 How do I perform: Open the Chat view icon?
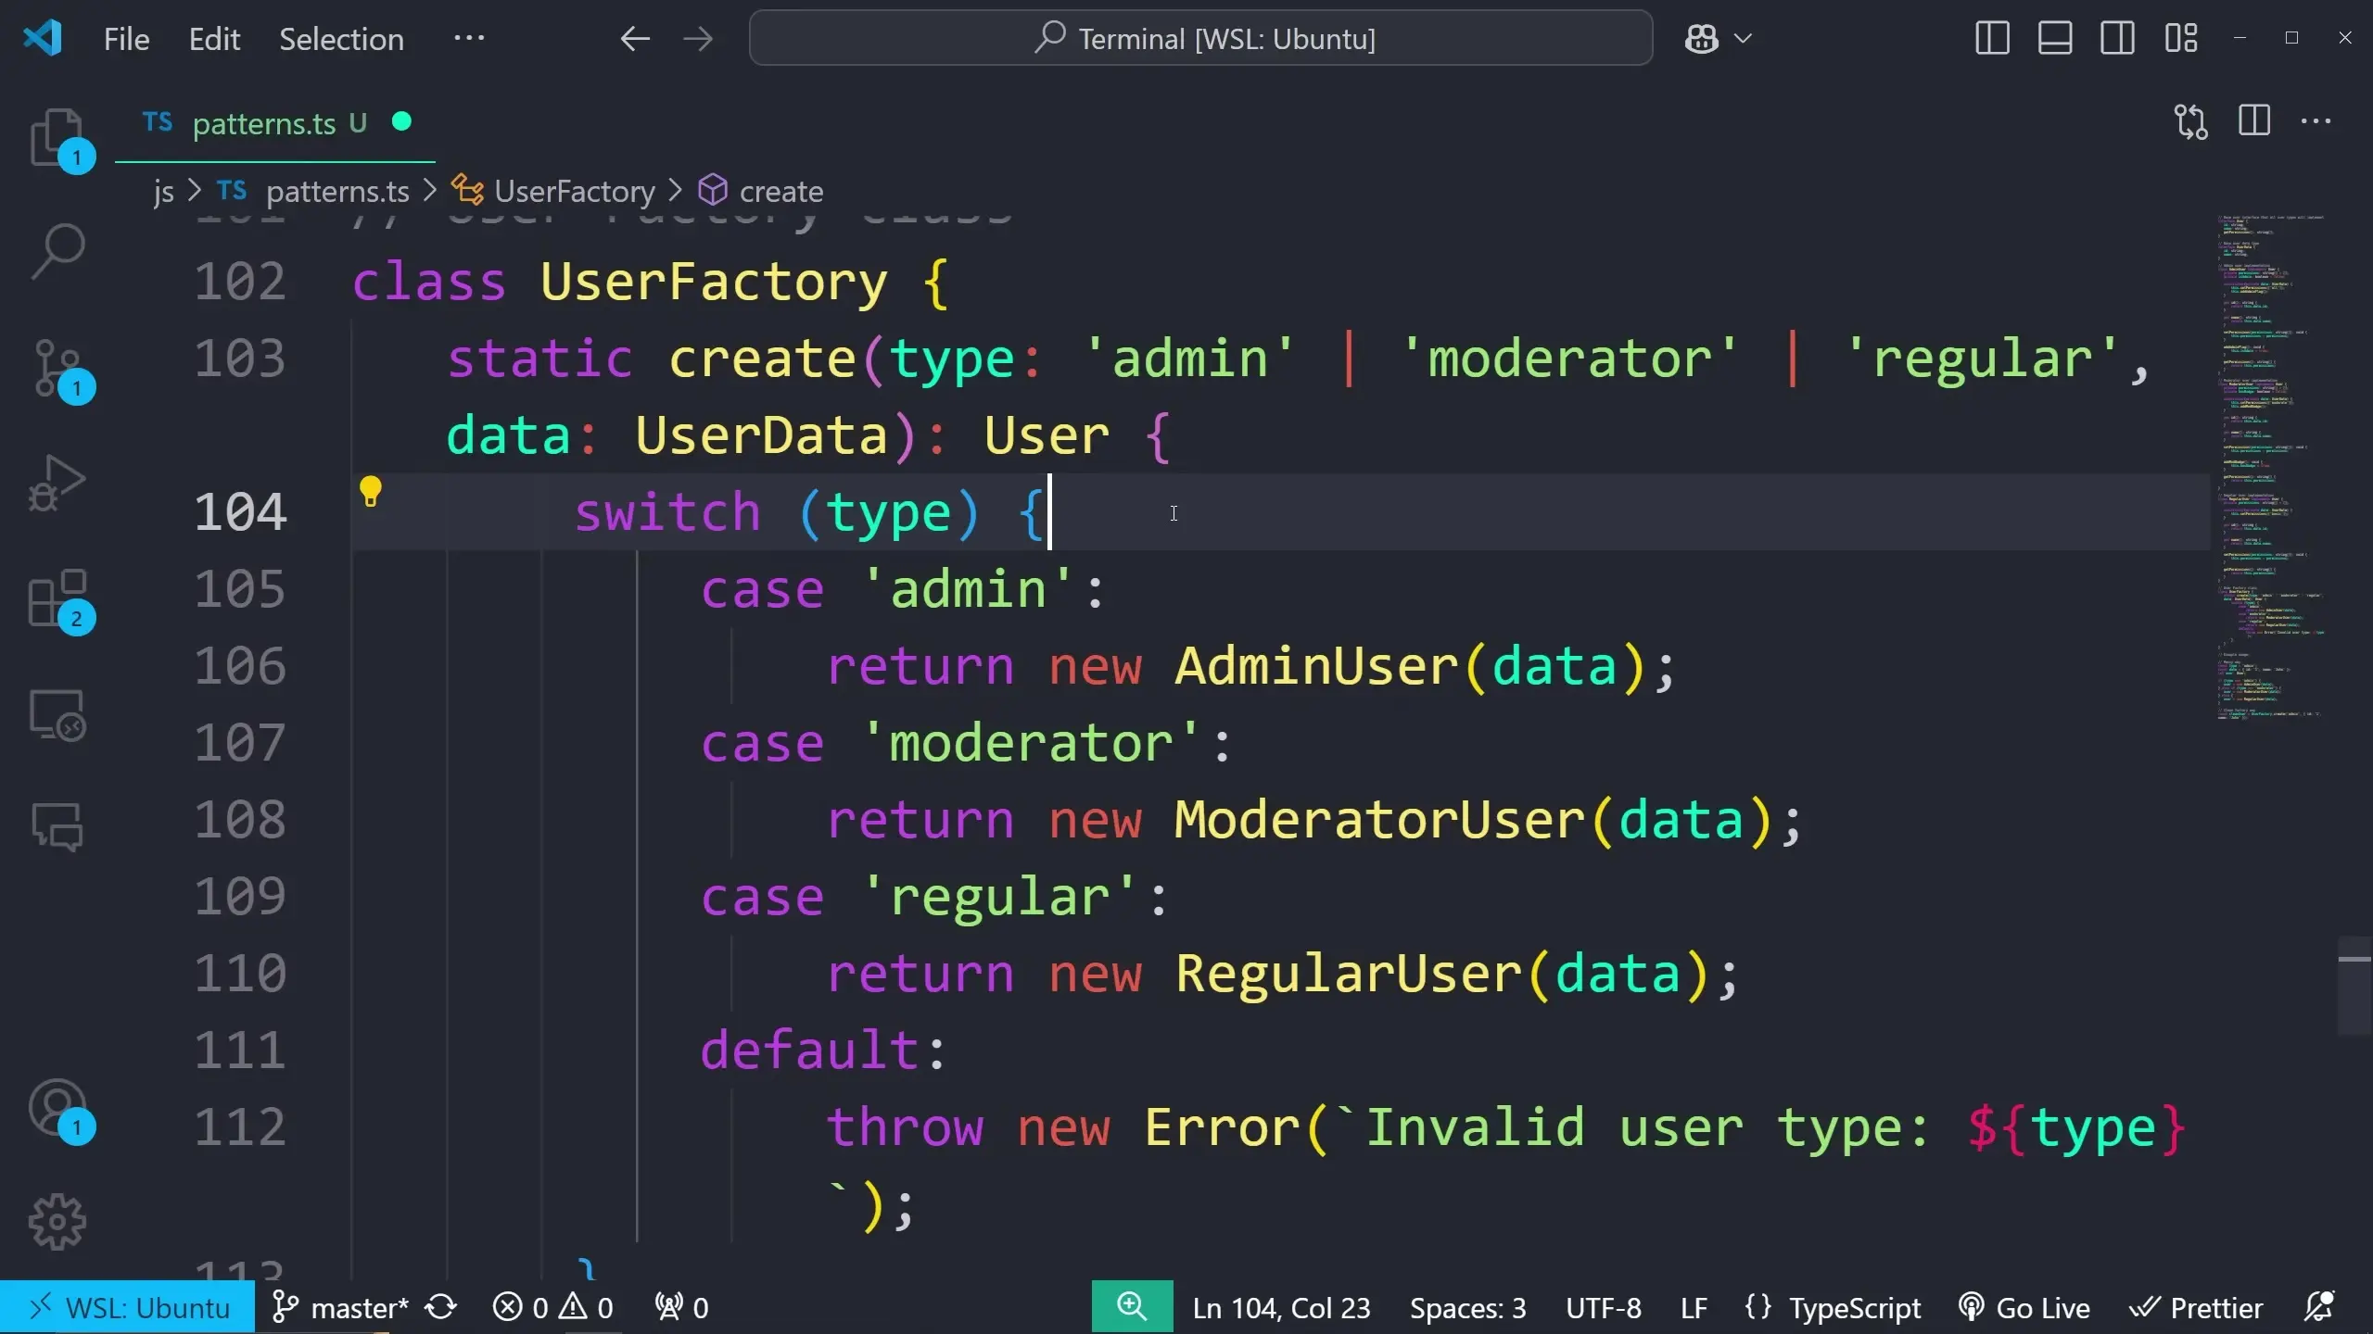(x=57, y=826)
